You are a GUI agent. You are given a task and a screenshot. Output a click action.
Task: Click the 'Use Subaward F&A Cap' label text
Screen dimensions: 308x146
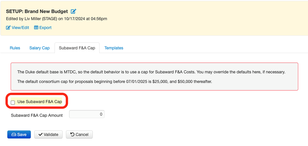point(39,102)
